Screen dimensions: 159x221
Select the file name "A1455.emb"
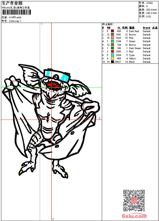(x=15, y=17)
